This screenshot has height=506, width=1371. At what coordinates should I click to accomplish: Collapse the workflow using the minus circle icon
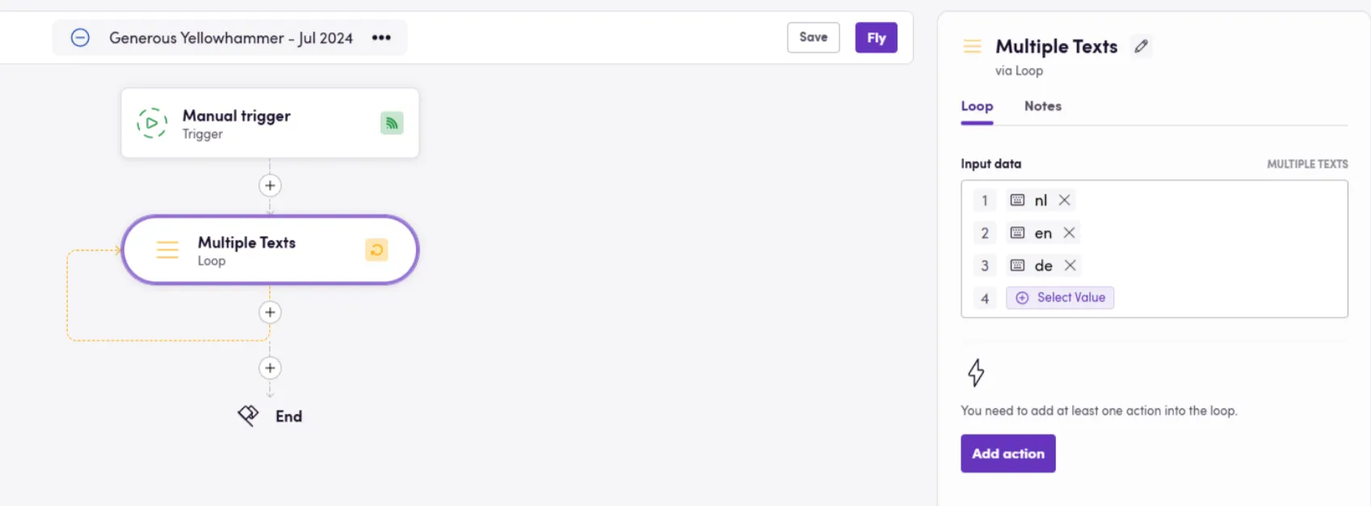[x=80, y=37]
